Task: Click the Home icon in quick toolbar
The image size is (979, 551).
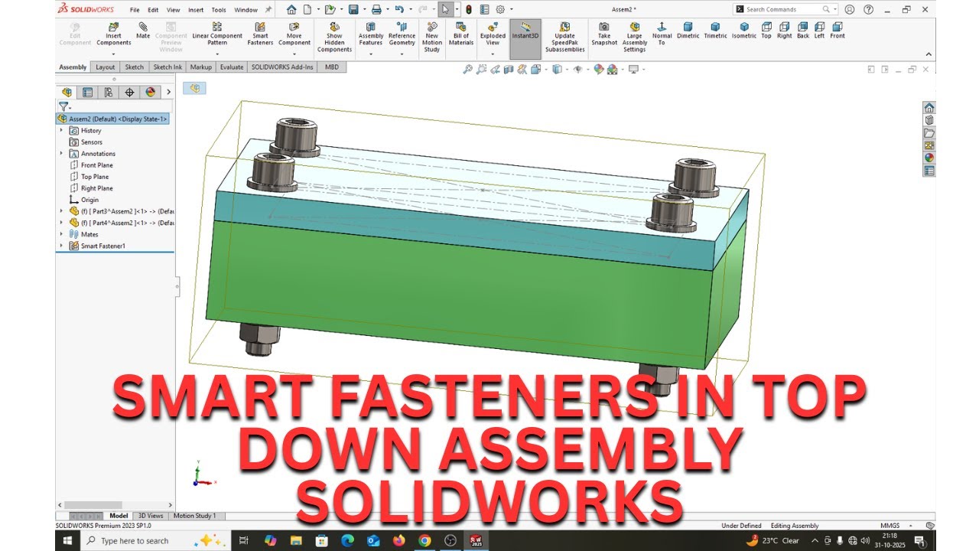Action: [291, 9]
